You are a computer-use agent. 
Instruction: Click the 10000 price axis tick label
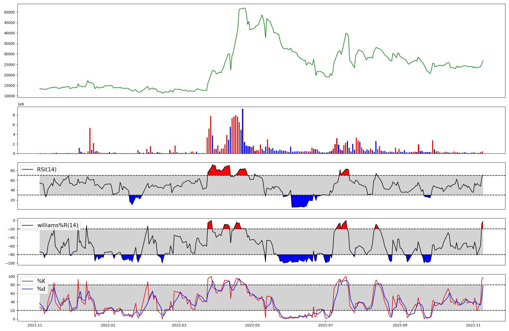(x=10, y=96)
